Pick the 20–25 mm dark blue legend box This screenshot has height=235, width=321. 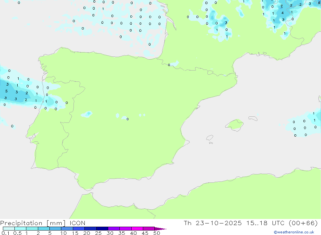click(x=91, y=229)
